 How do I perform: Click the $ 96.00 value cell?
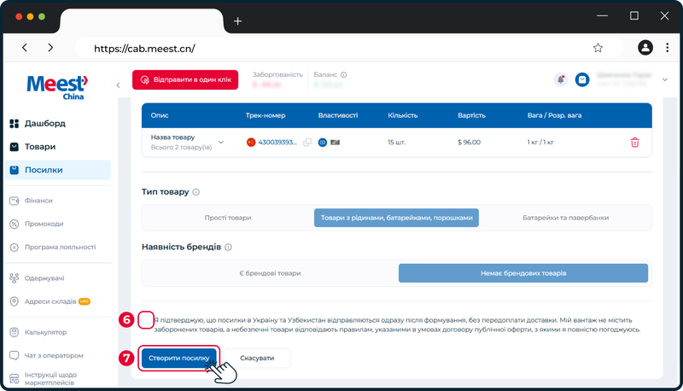click(469, 142)
